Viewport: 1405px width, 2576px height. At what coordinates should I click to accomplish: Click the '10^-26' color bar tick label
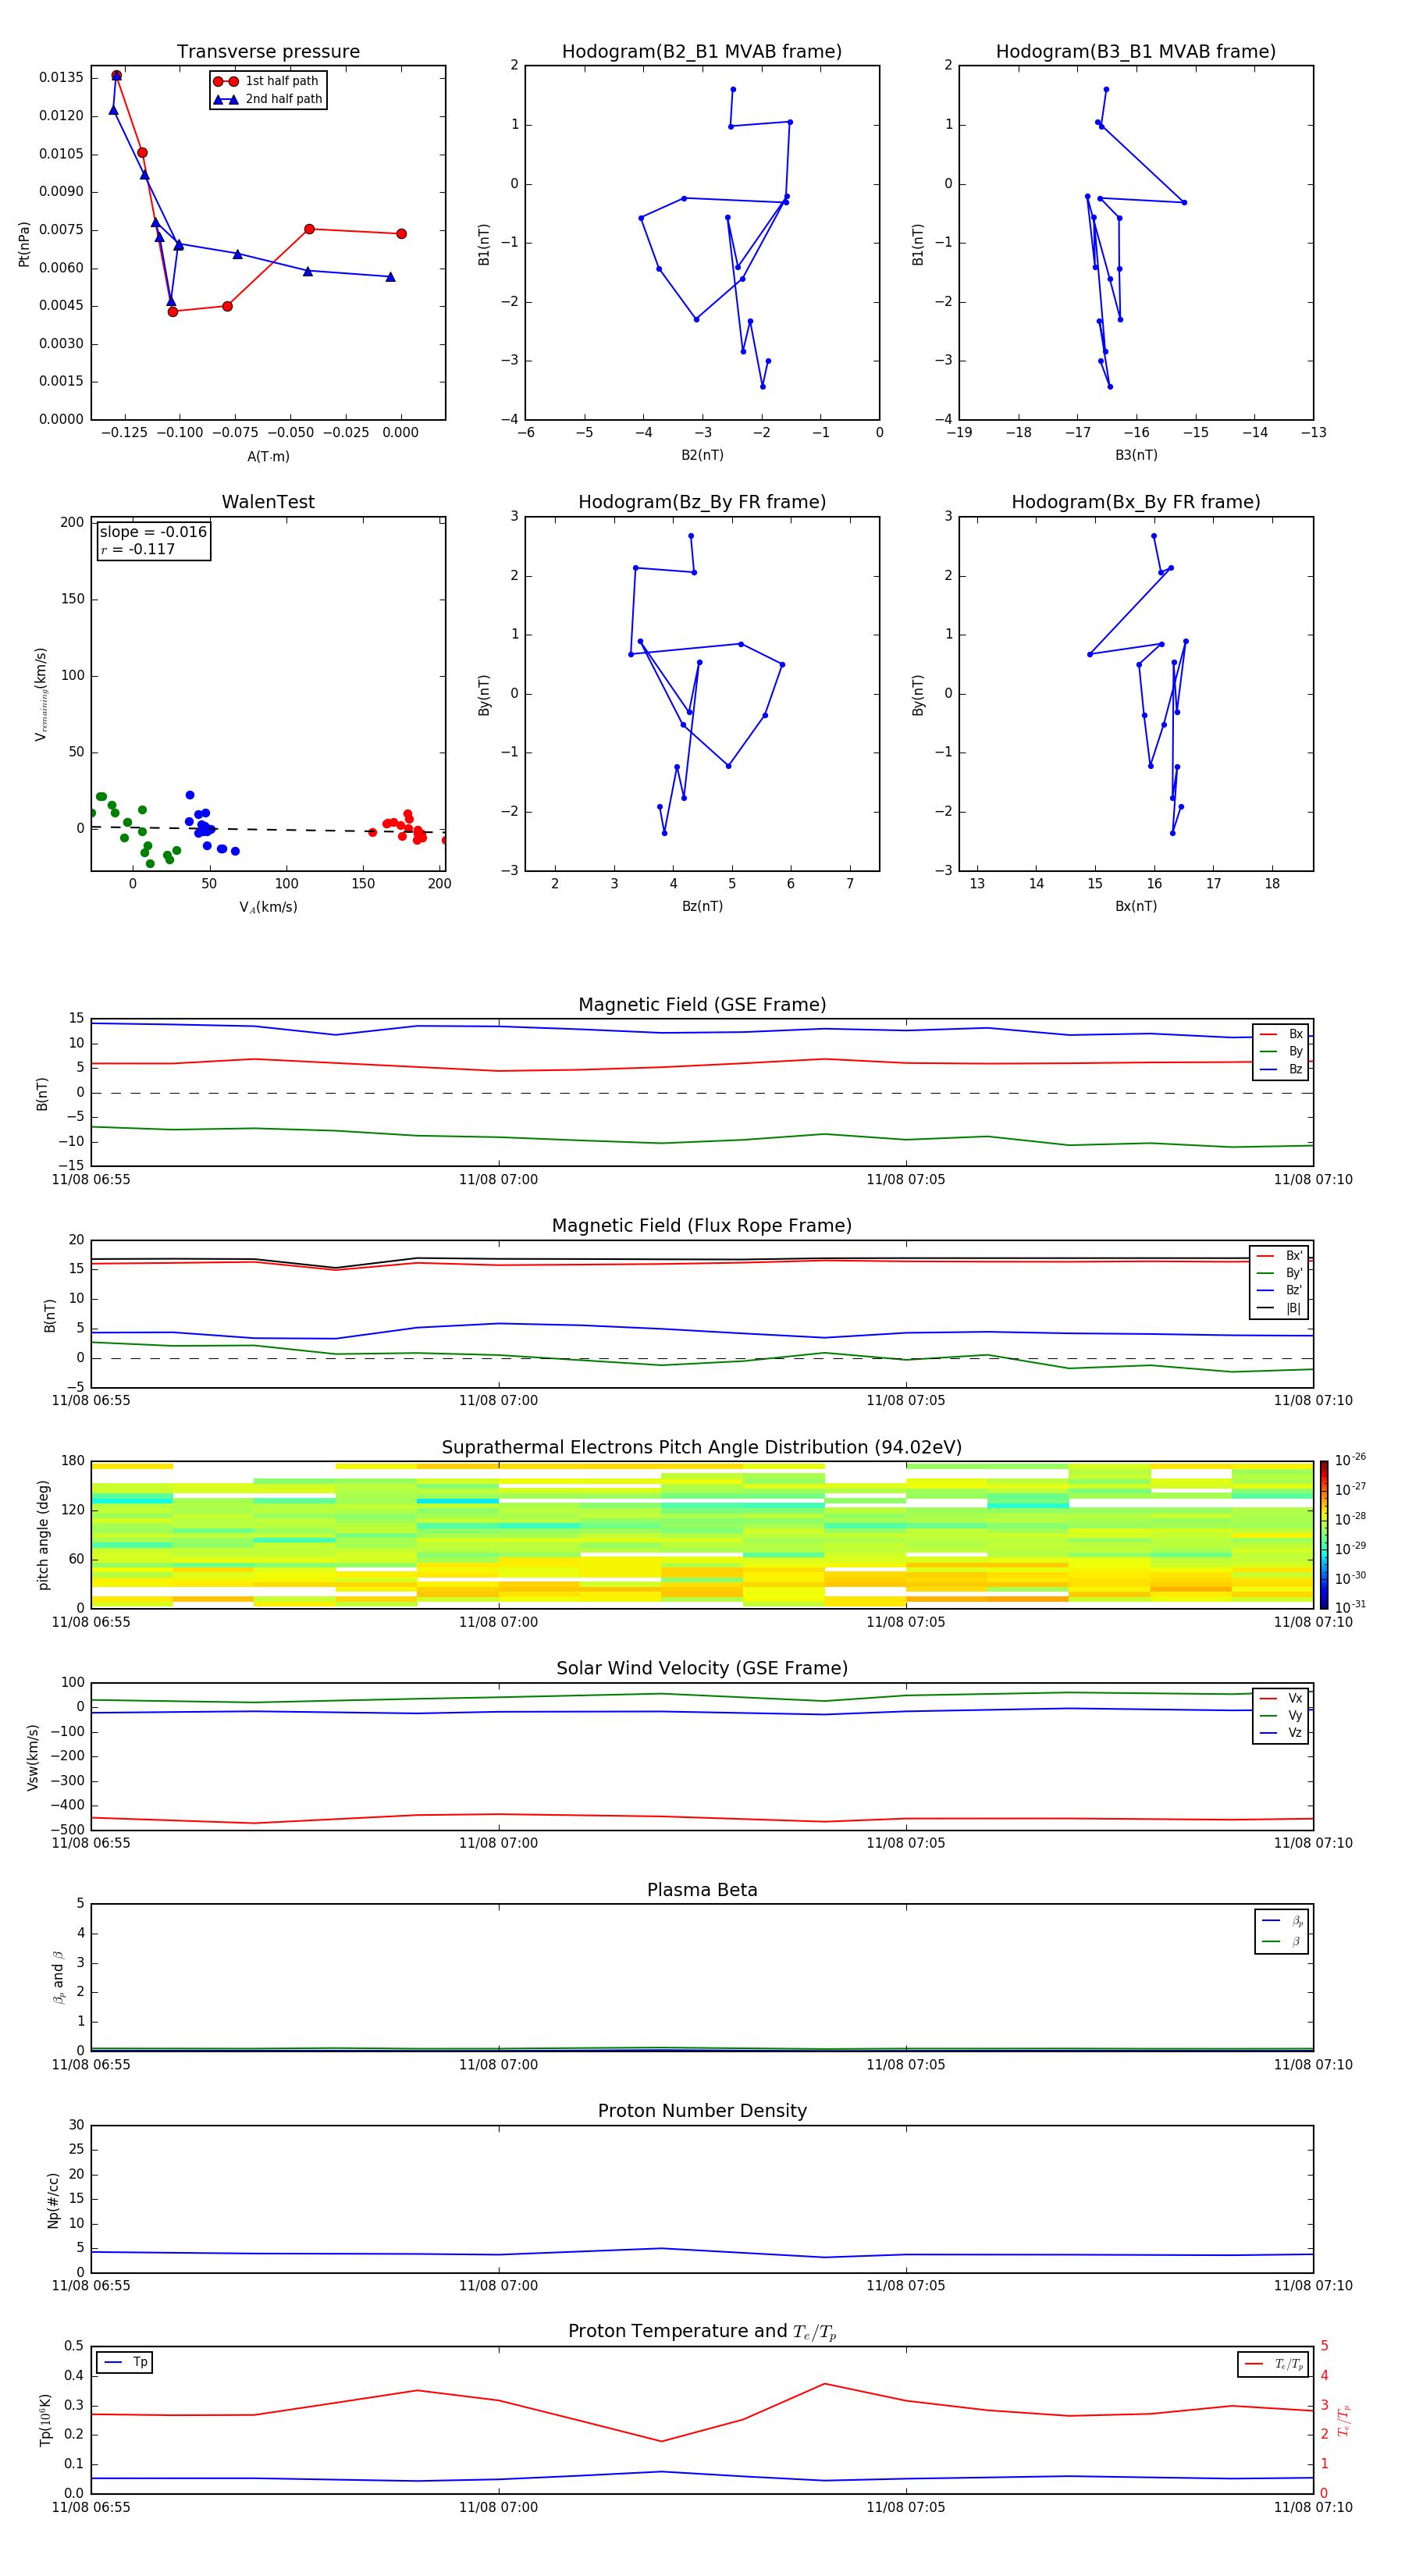click(x=1350, y=1460)
